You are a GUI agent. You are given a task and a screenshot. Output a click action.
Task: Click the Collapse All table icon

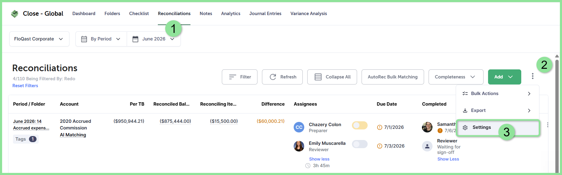click(318, 77)
